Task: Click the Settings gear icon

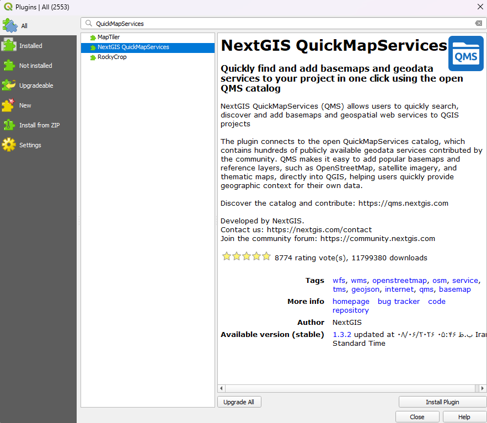Action: [x=9, y=144]
